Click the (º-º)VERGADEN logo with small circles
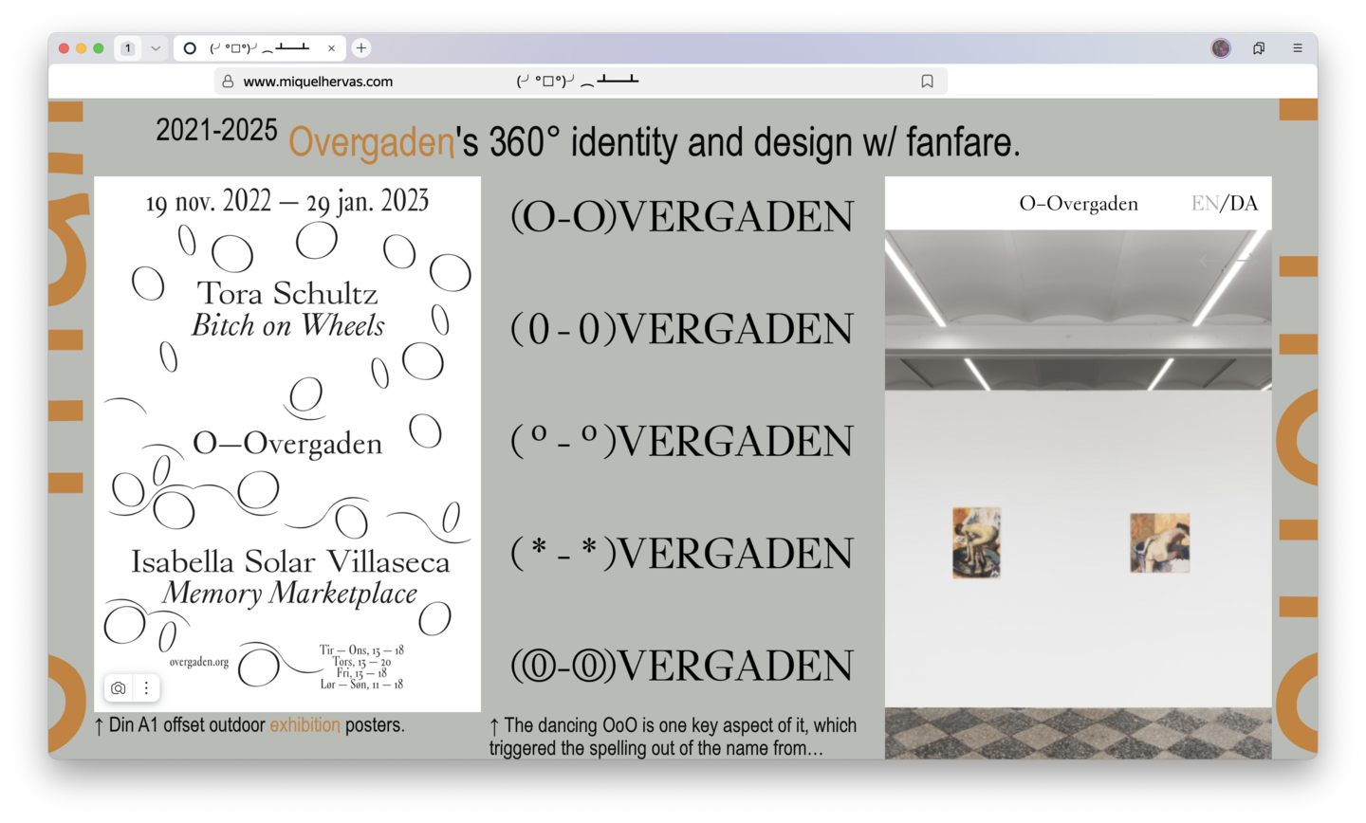The image size is (1366, 823). (x=682, y=441)
